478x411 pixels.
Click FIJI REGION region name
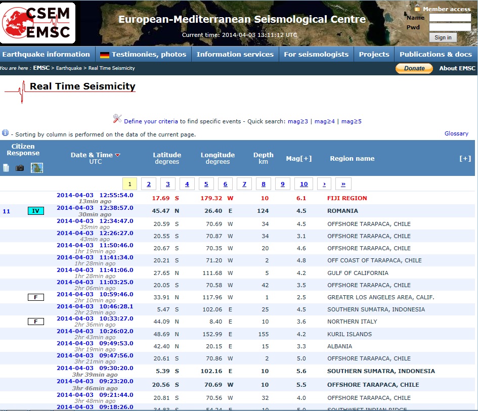347,198
